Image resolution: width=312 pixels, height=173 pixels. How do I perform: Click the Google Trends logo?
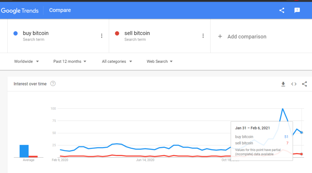20,11
